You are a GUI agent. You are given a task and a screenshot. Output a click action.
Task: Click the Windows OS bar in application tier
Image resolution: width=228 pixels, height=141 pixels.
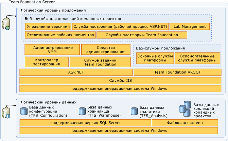120,88
